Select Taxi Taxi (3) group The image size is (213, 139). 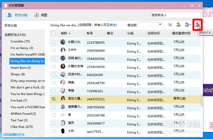point(19,120)
